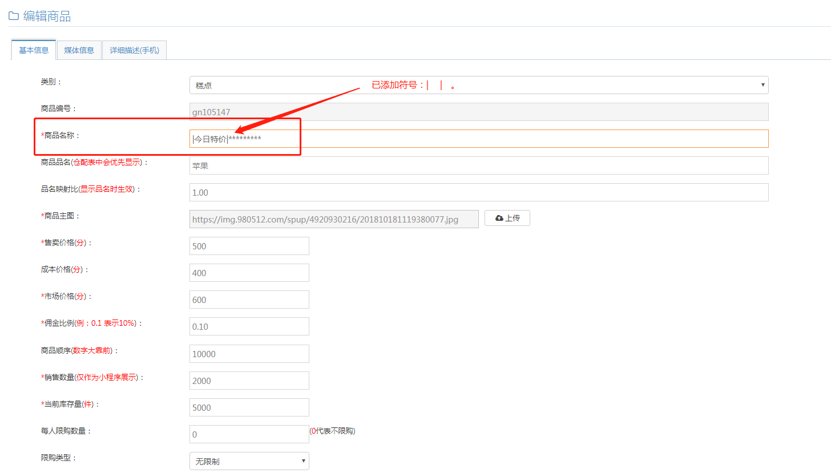Screen dimensions: 831x473
Task: Click the 编辑商品 page heading
Action: (47, 16)
